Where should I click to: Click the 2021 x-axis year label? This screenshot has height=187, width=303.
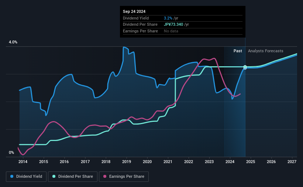168,162
